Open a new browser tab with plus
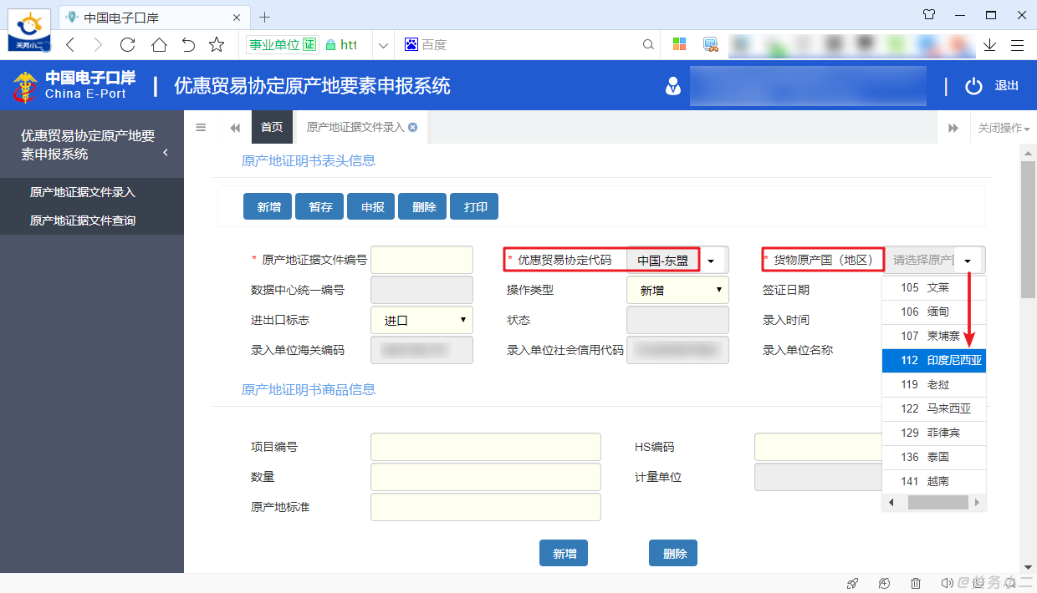Image resolution: width=1037 pixels, height=593 pixels. [265, 17]
